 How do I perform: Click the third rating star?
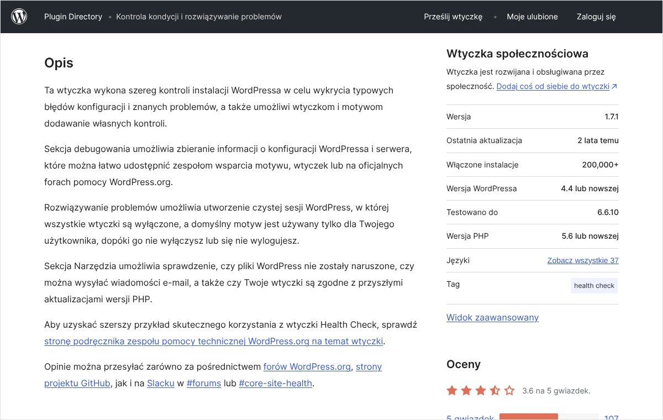[481, 391]
